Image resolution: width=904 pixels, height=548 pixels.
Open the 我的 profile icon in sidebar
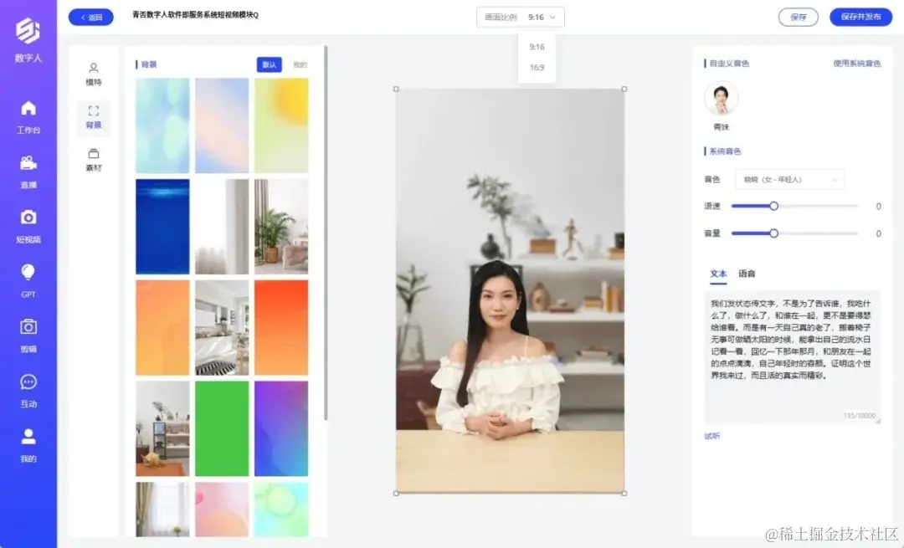[28, 436]
